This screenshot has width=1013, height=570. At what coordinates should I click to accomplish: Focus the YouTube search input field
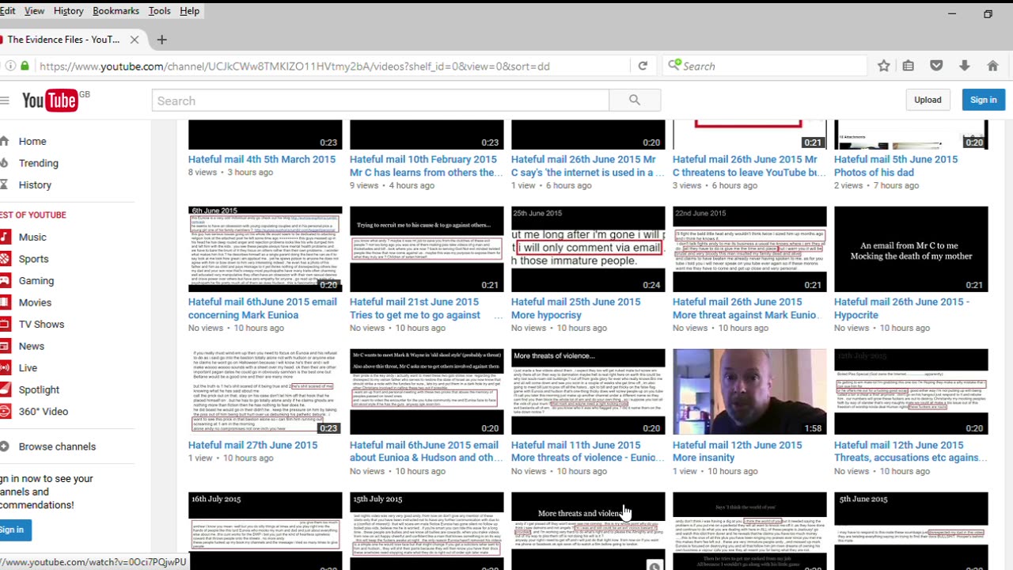[380, 101]
